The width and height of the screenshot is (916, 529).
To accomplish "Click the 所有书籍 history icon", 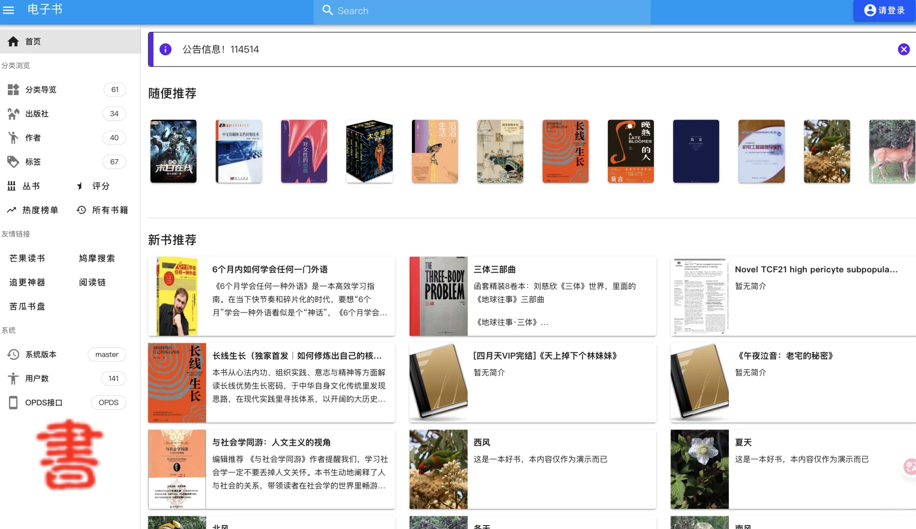I will tap(81, 210).
